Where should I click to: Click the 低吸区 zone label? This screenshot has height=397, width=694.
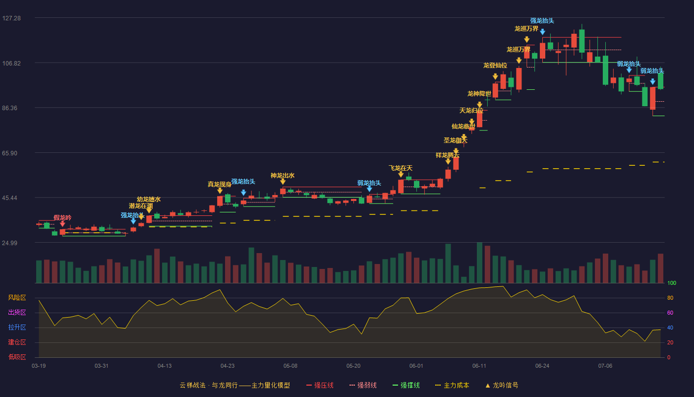17,357
